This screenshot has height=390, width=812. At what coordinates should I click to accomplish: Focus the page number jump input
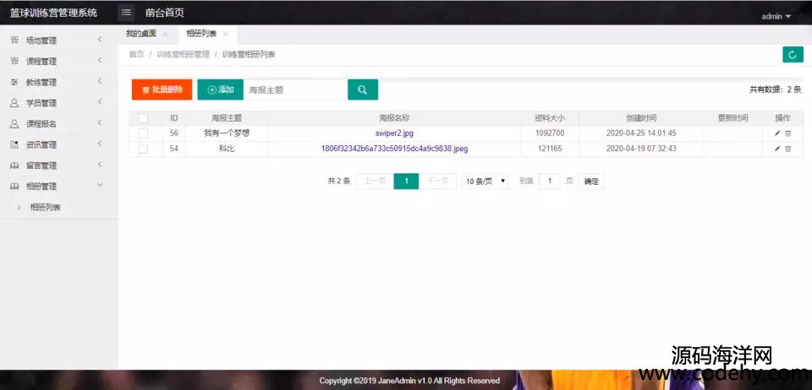pos(550,181)
